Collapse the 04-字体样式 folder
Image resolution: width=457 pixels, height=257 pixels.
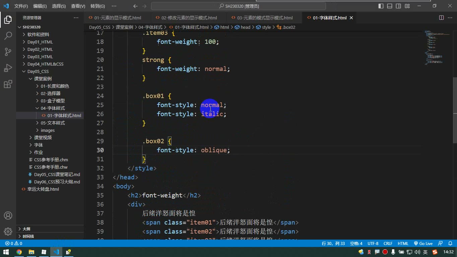(50, 108)
